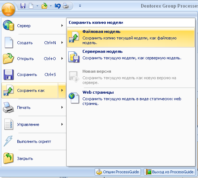This screenshot has height=178, width=198.
Task: Open the Сервер menu item
Action: click(34, 26)
